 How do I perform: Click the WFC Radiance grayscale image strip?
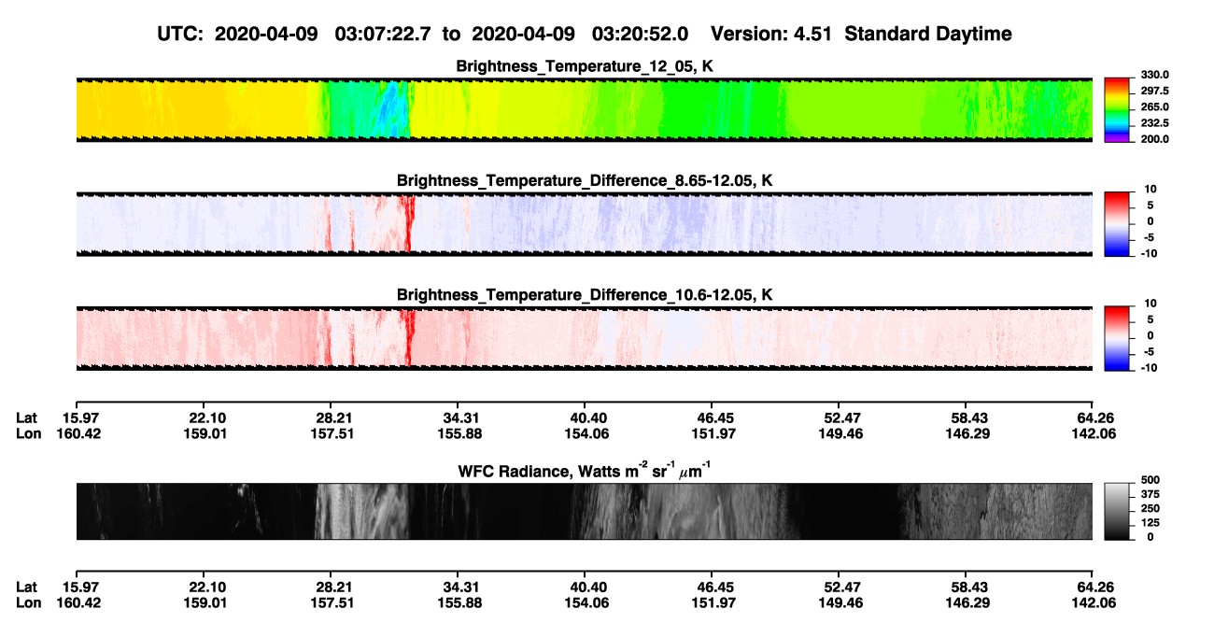[585, 511]
